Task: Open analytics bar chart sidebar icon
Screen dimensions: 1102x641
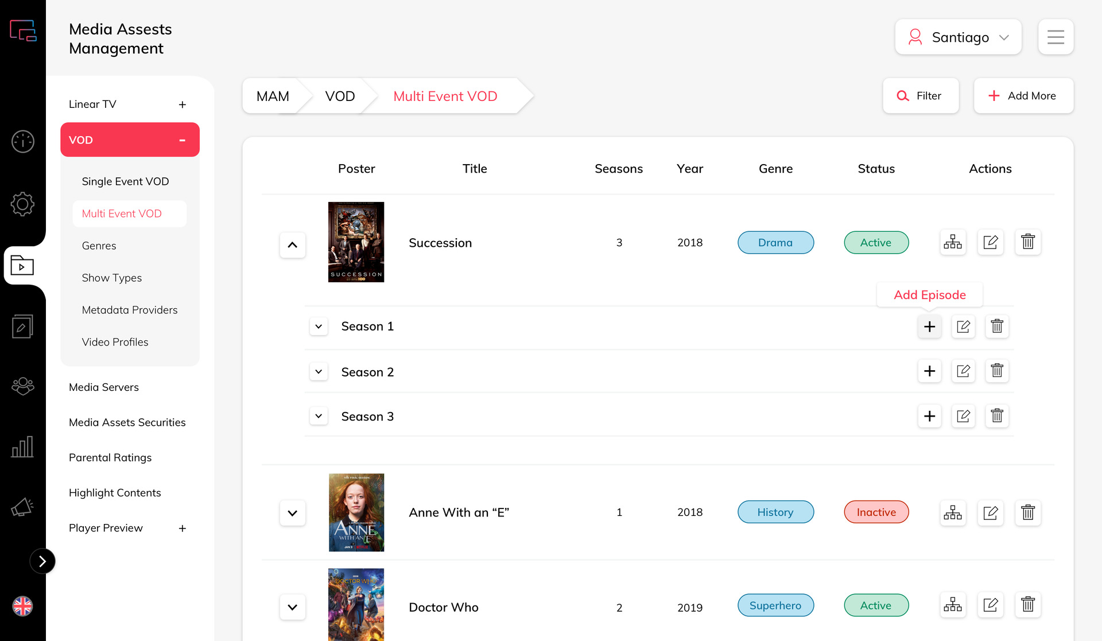Action: point(23,446)
